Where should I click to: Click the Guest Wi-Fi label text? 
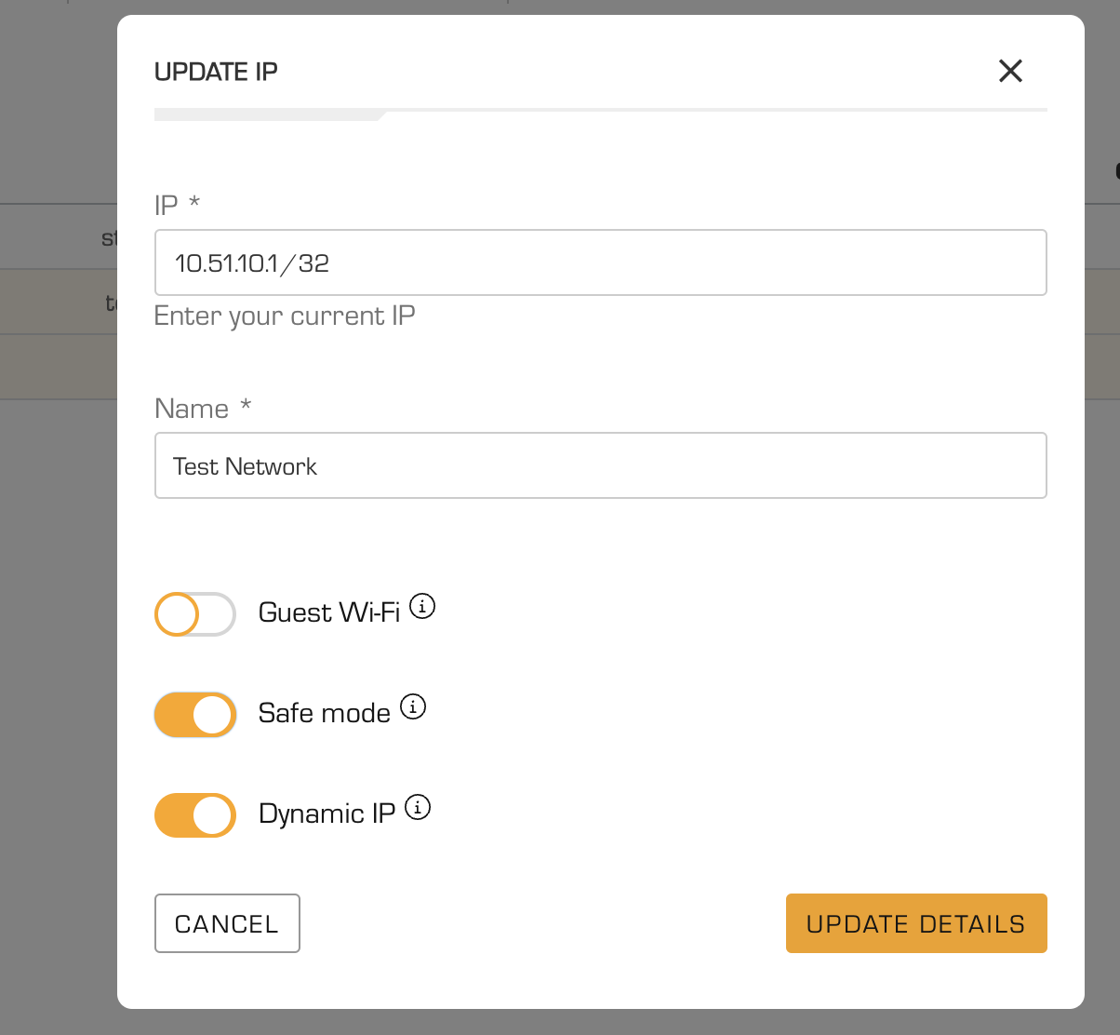(327, 612)
